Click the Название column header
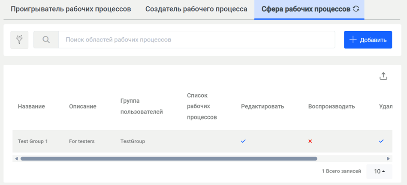The width and height of the screenshot is (407, 185). [x=31, y=107]
